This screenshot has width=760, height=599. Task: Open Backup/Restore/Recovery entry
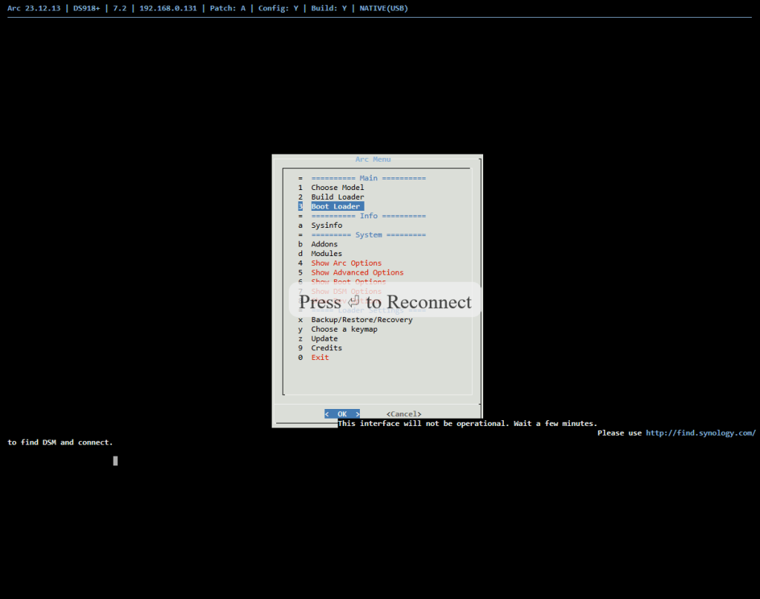361,320
